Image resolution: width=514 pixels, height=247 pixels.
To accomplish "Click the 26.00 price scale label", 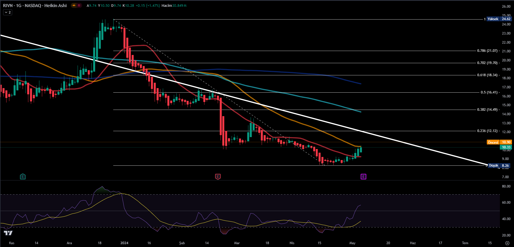I will pyautogui.click(x=506, y=6).
